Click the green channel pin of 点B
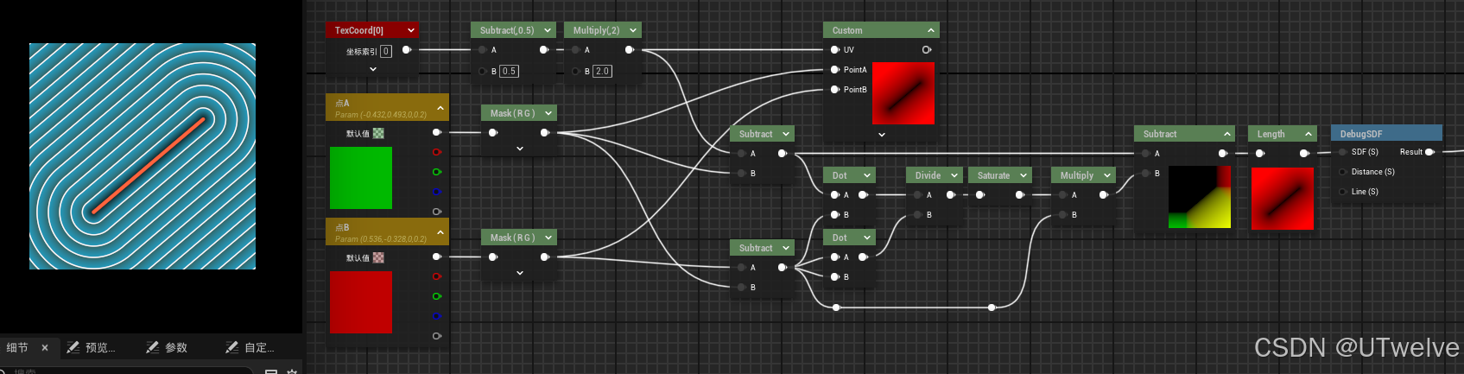This screenshot has height=374, width=1464. point(436,296)
